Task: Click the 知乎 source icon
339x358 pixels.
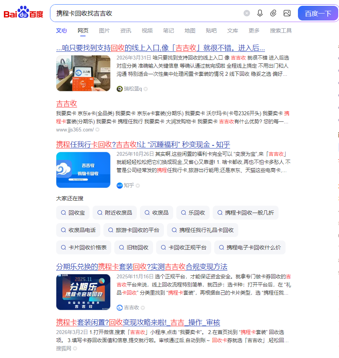Action: click(120, 186)
